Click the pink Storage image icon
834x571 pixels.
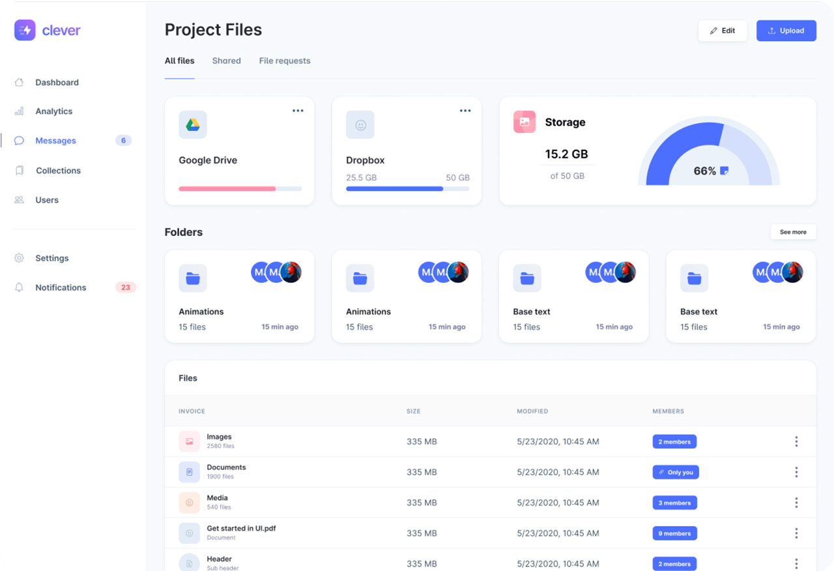point(525,122)
